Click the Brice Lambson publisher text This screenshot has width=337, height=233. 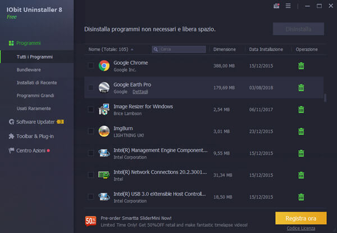(127, 114)
